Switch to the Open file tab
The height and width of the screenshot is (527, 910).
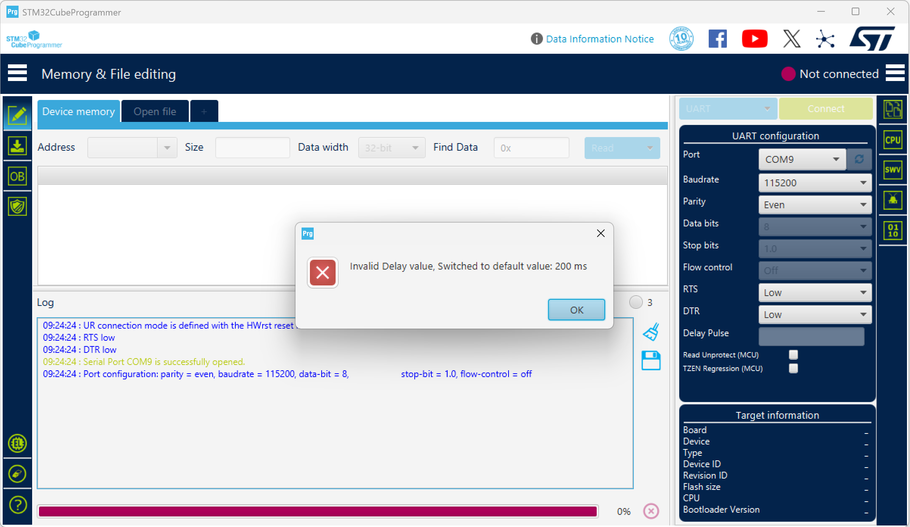click(154, 111)
